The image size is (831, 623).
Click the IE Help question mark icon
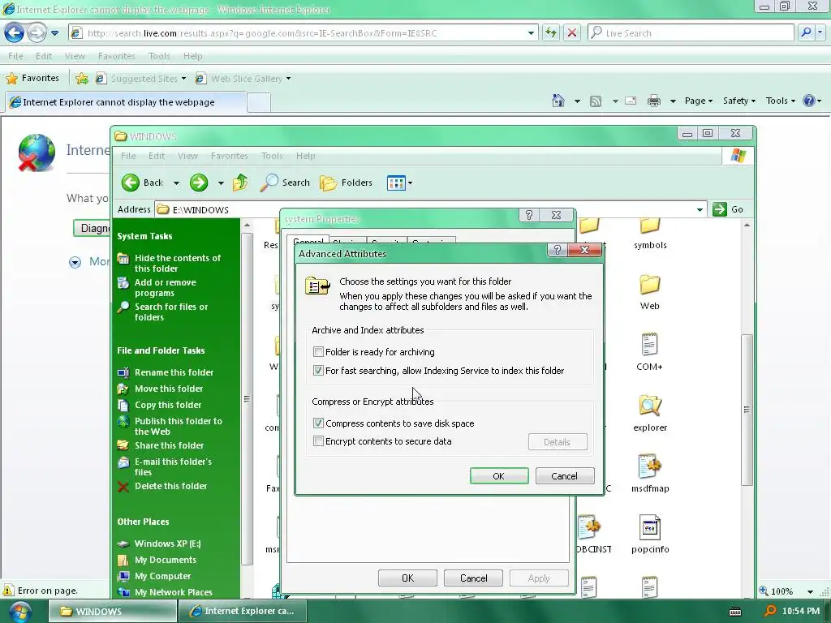click(x=809, y=101)
